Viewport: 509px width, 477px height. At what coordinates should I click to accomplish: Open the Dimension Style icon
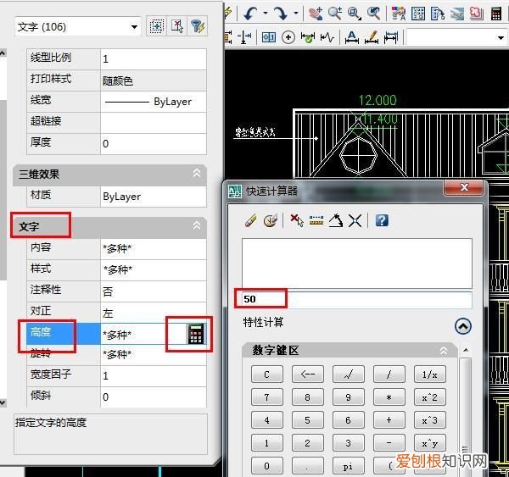click(390, 37)
